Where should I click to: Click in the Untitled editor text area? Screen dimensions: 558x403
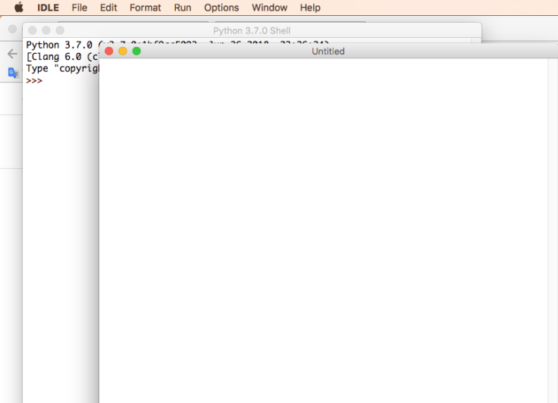click(x=322, y=227)
